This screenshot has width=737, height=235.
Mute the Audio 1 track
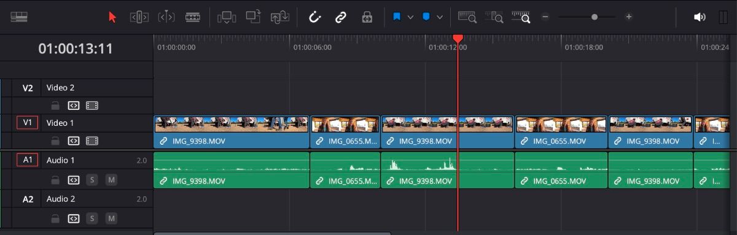tap(111, 180)
